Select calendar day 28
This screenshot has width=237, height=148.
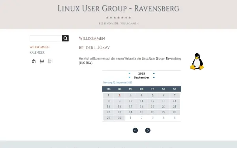[175, 112]
